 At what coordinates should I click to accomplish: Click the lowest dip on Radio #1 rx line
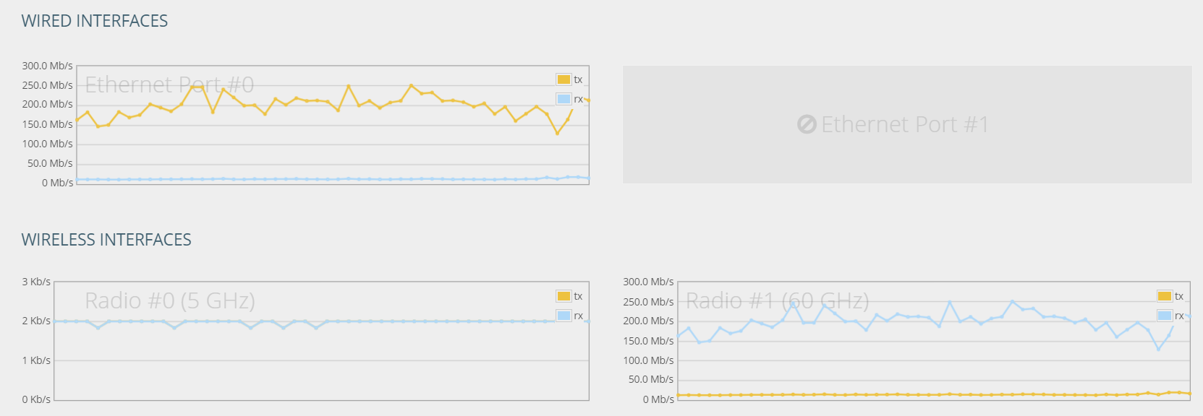tap(1159, 350)
